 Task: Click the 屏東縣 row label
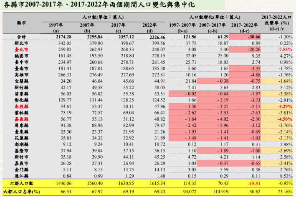click(x=21, y=126)
